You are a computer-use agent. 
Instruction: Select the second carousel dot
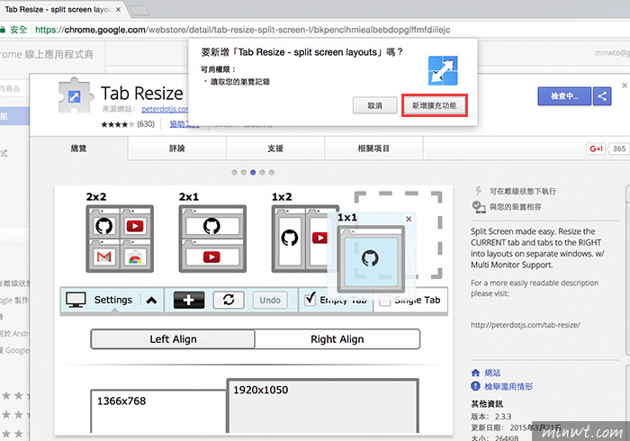coord(244,172)
